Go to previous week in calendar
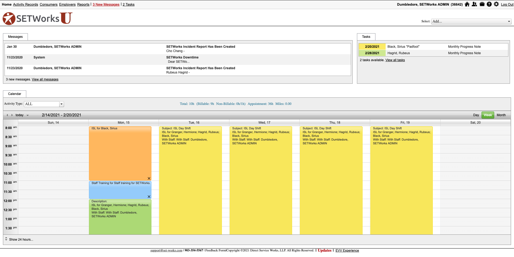 [x=7, y=115]
